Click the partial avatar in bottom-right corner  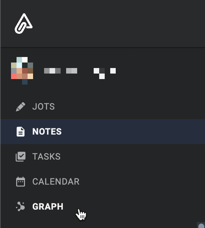[x=201, y=225]
